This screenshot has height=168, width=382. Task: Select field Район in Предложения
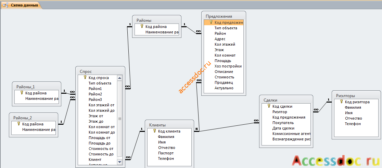[220, 33]
